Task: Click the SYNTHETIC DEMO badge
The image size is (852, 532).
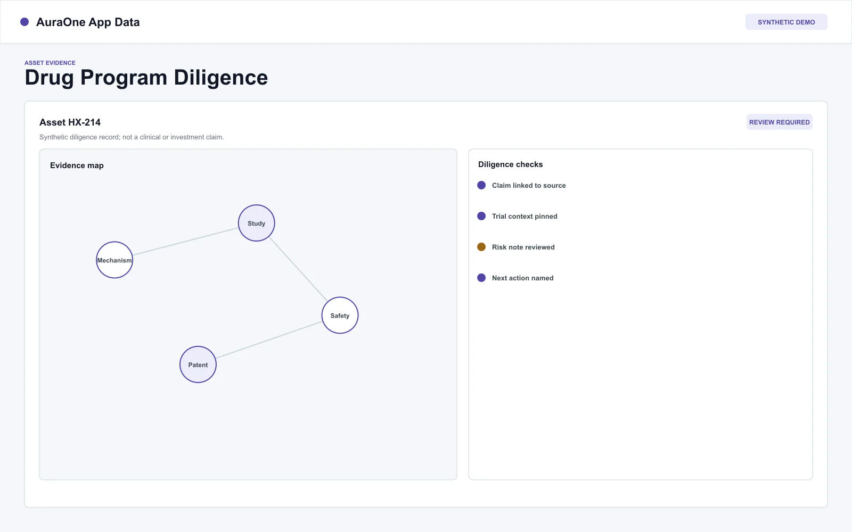Action: point(786,22)
